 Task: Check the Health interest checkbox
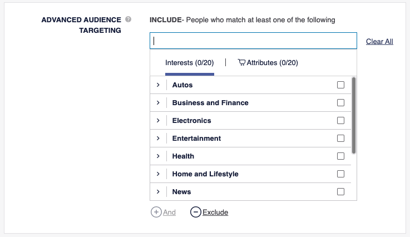[340, 156]
